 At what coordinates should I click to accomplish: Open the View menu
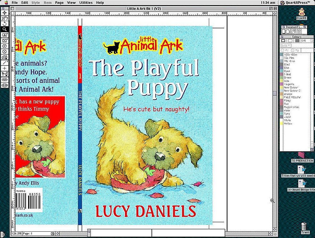pyautogui.click(x=71, y=3)
